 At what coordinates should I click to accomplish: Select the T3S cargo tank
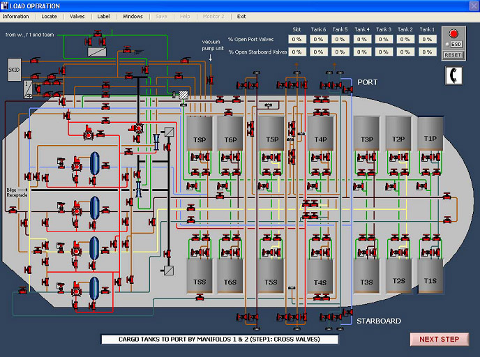pyautogui.click(x=366, y=276)
